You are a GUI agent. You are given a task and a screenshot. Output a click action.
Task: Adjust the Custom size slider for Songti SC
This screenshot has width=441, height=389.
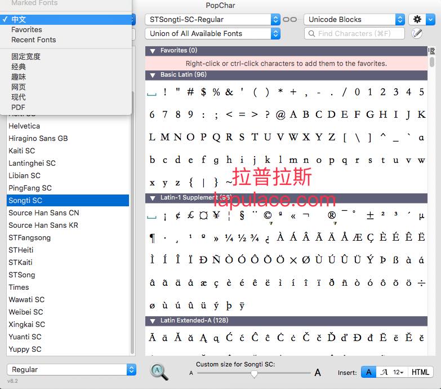pyautogui.click(x=254, y=373)
